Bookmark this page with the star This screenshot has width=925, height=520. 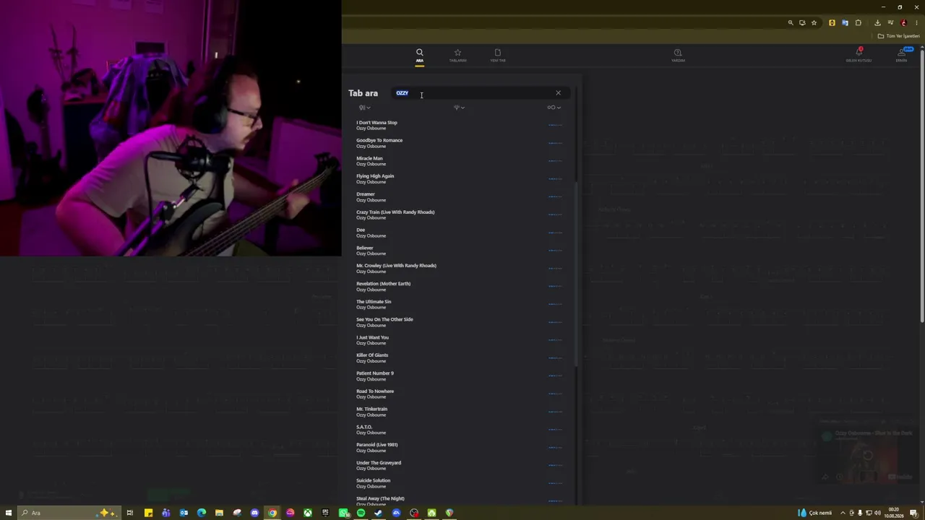coord(814,23)
